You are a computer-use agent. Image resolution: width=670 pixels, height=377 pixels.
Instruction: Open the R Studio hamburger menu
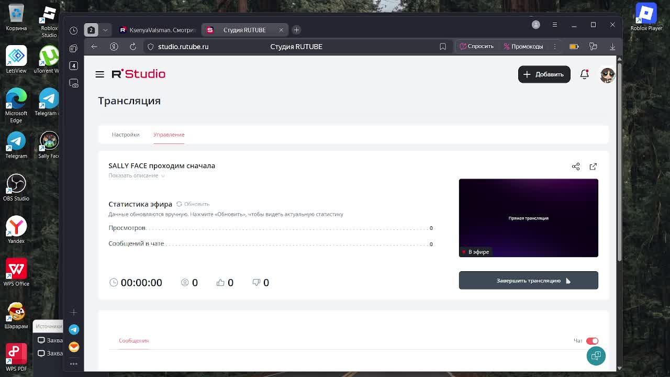pos(99,74)
